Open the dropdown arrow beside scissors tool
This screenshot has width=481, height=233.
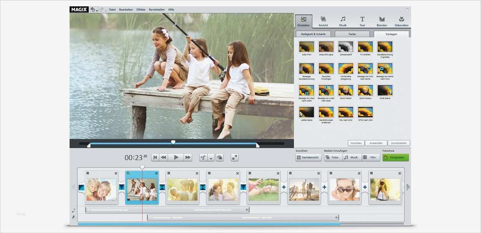[211, 158]
